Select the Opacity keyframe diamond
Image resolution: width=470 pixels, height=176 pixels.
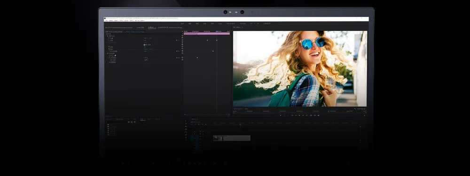pyautogui.click(x=197, y=57)
